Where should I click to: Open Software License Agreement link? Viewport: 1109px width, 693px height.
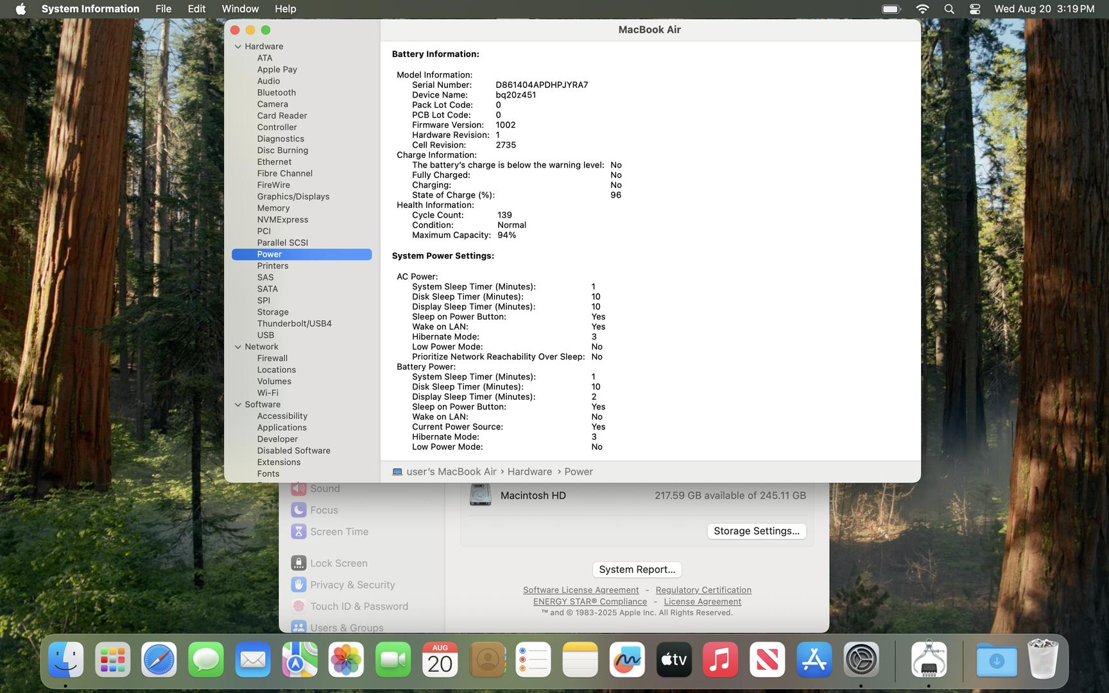(x=581, y=590)
